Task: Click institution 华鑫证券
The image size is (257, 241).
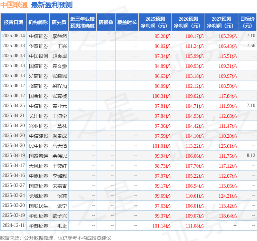Action: tap(39, 226)
